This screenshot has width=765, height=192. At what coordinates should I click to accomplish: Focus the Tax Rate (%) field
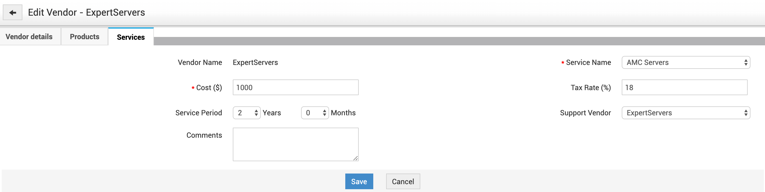pos(684,87)
